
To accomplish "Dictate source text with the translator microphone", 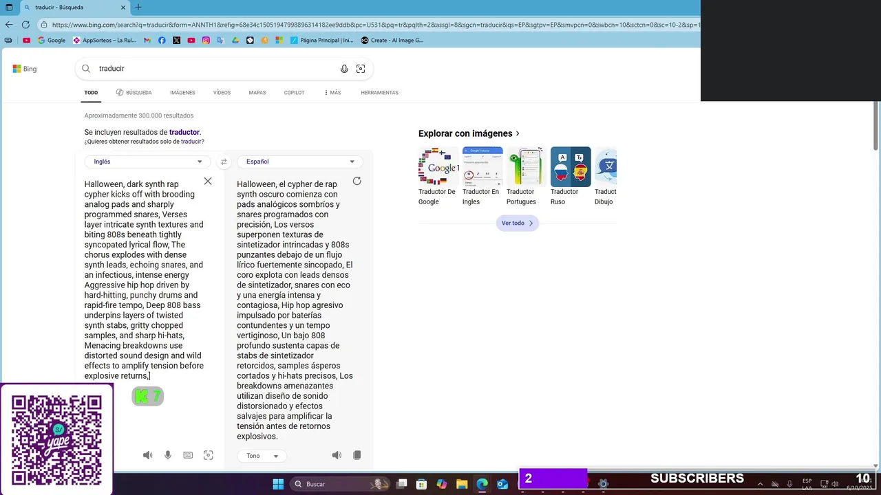I will 167,455.
